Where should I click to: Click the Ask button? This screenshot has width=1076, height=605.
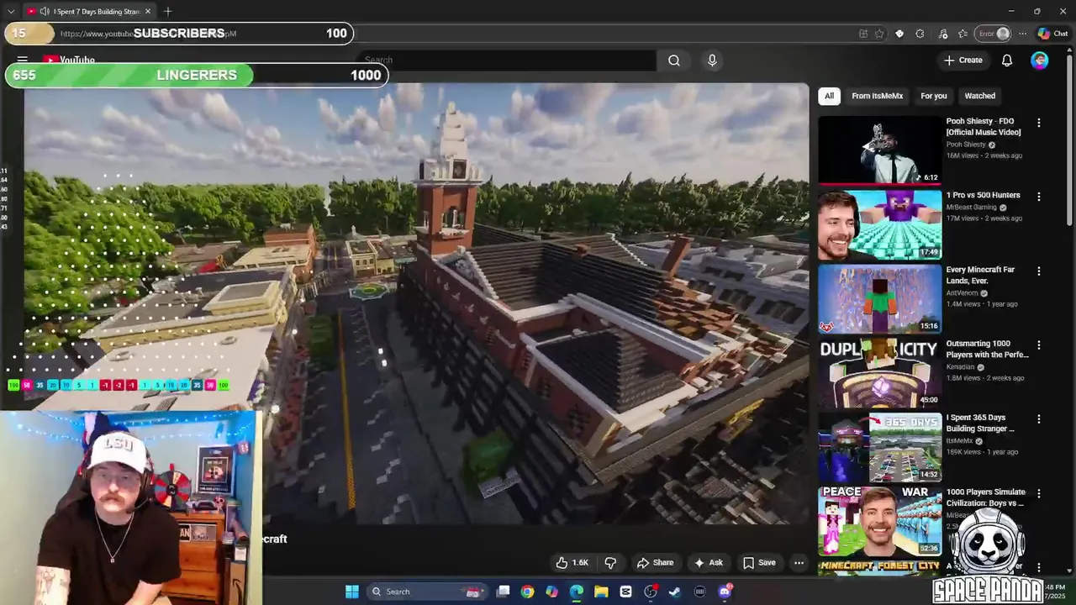(x=708, y=562)
